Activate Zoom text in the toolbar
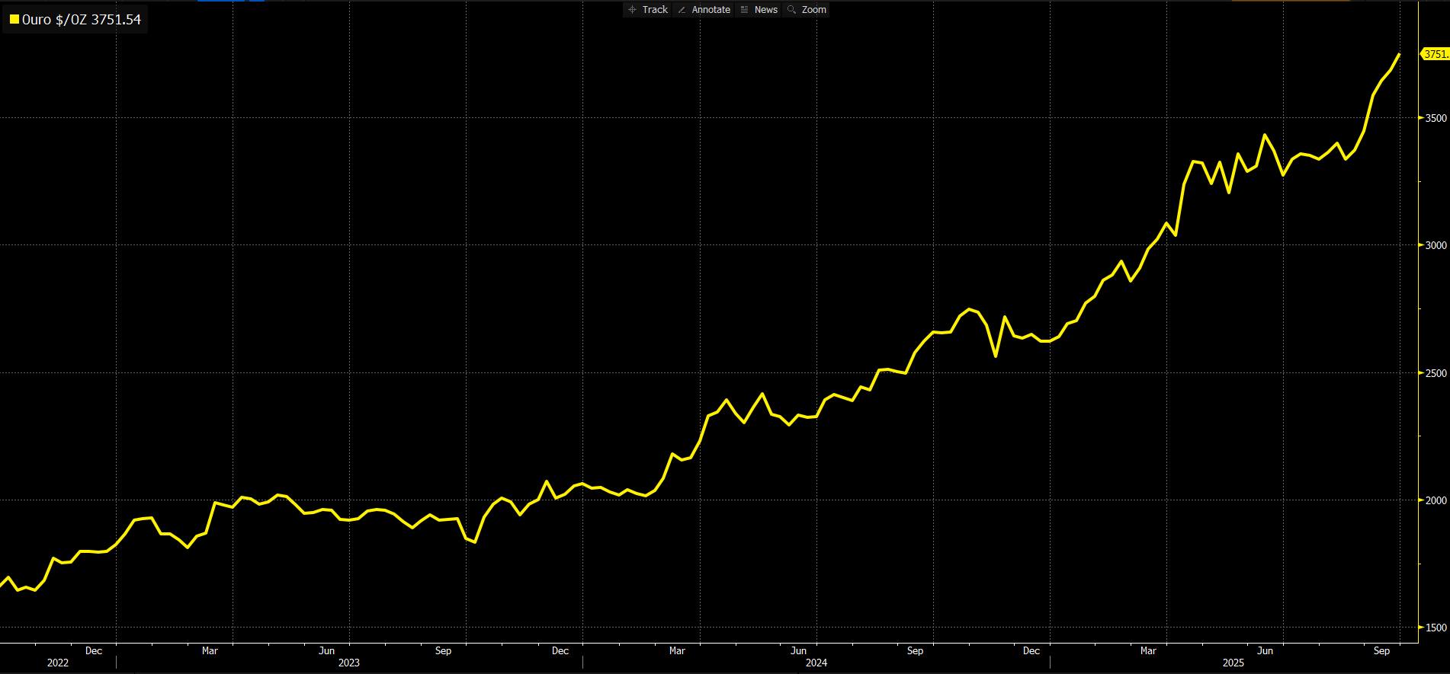This screenshot has width=1450, height=674. (813, 10)
